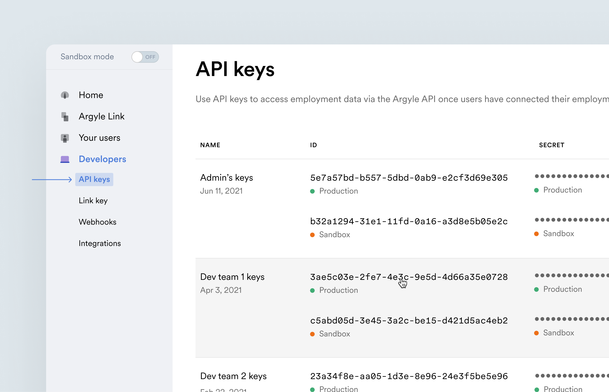Collapse the Developers section
This screenshot has height=392, width=609.
coord(102,159)
